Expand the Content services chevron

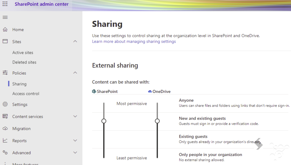point(75,116)
